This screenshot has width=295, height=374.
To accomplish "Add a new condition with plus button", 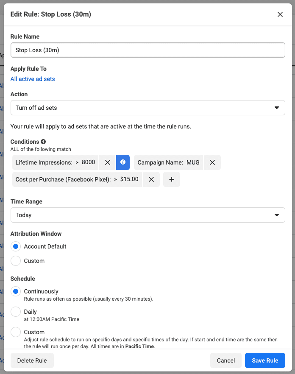I will pos(172,179).
